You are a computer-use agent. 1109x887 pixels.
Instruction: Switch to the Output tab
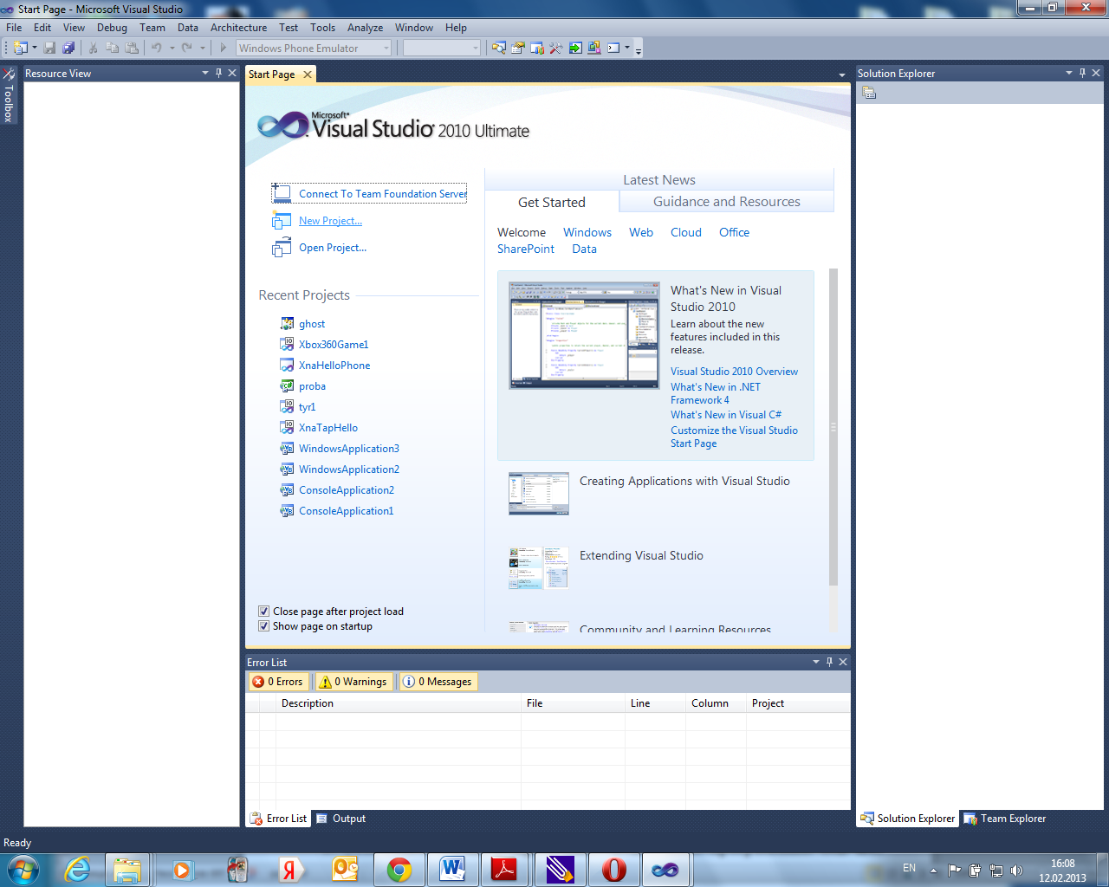pyautogui.click(x=340, y=819)
